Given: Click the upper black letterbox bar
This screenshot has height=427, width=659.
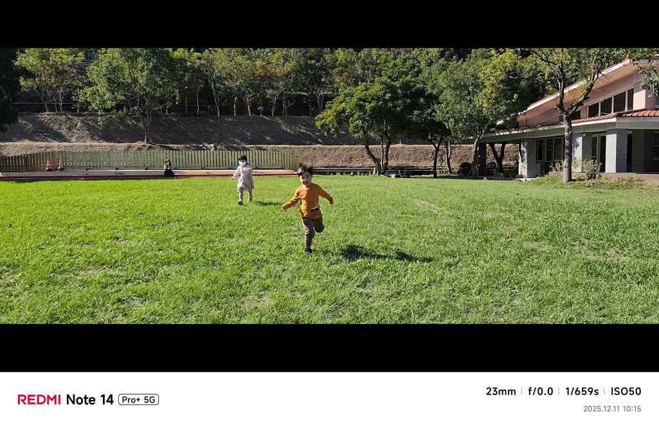Looking at the screenshot, I should click(x=329, y=24).
